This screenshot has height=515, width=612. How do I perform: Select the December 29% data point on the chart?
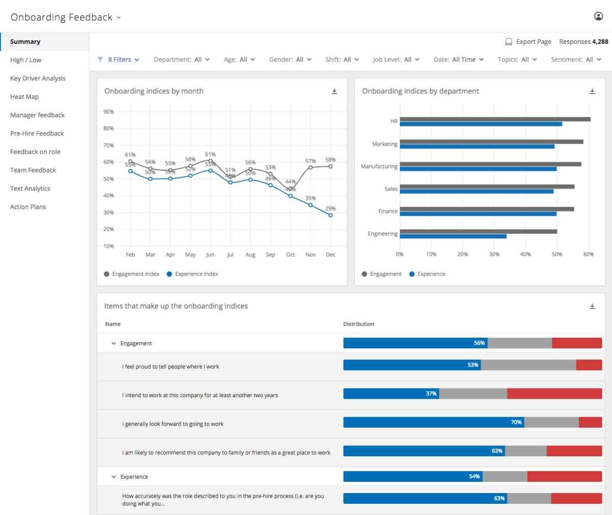coord(330,215)
